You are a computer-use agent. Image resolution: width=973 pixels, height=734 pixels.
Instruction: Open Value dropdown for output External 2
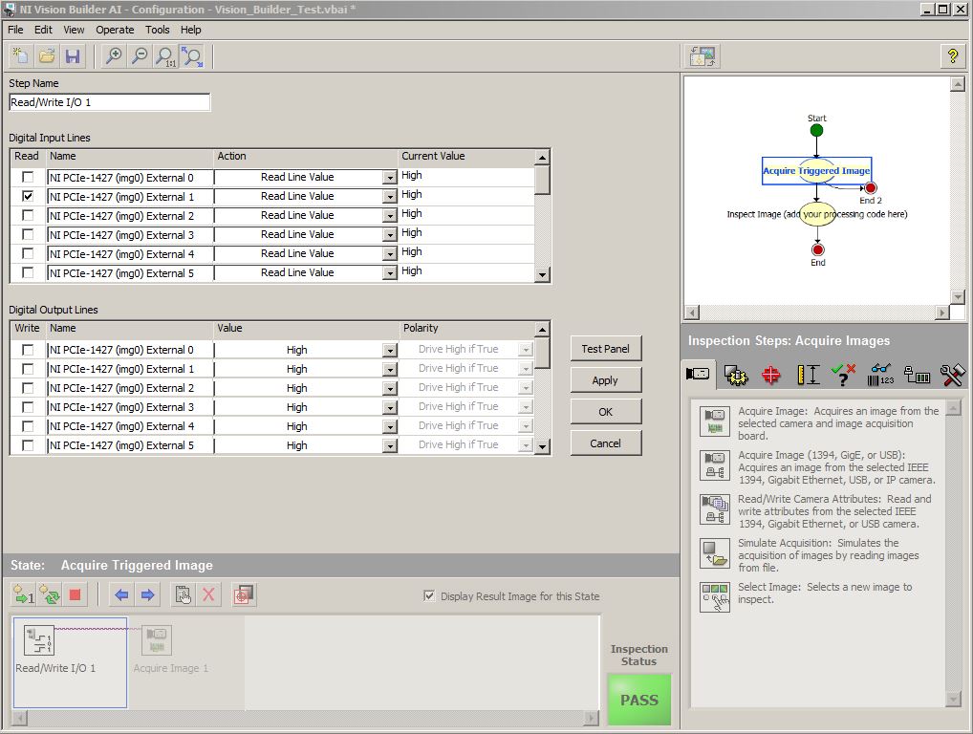[x=389, y=388]
